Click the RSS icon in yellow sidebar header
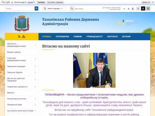Viewport: 155px width, 116px height. point(19,37)
